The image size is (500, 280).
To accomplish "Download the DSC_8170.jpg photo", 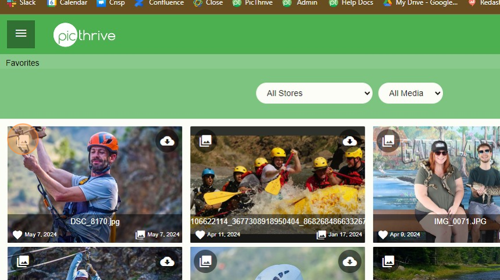I will 167,141.
